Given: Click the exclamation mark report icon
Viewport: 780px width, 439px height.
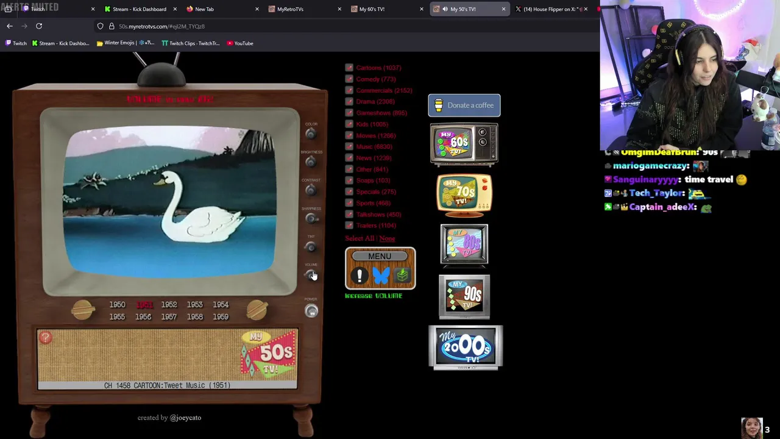Looking at the screenshot, I should (x=360, y=276).
